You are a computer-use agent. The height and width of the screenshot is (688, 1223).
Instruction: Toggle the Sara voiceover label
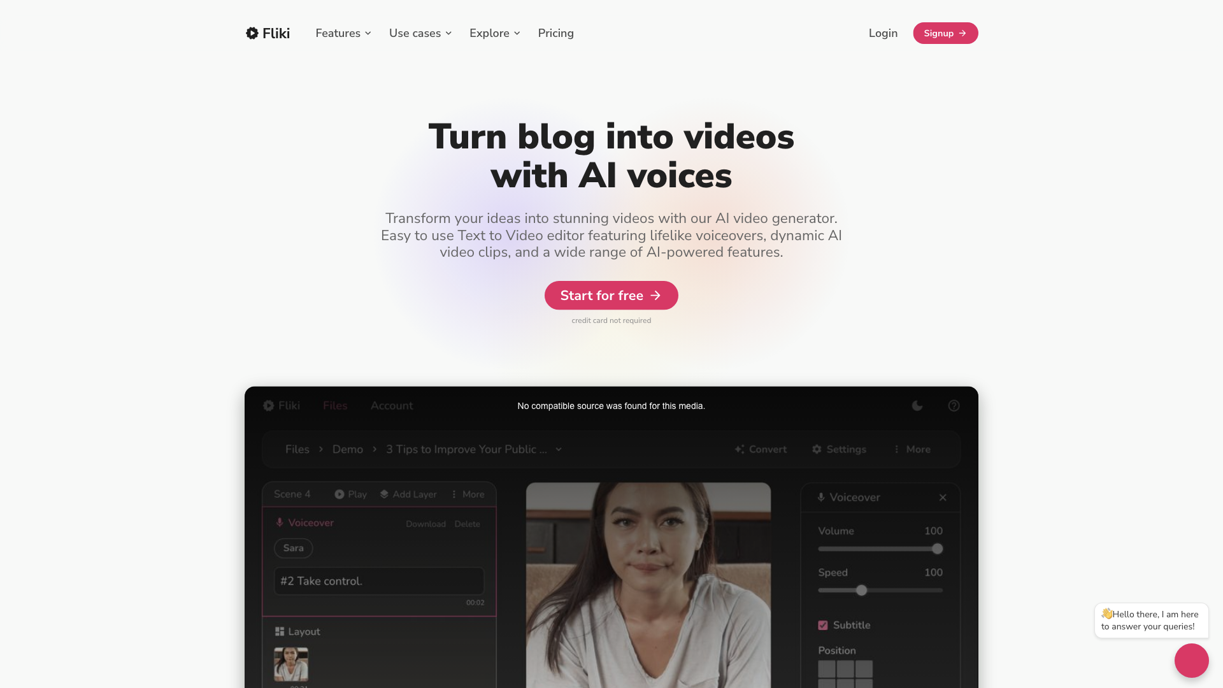click(x=293, y=548)
